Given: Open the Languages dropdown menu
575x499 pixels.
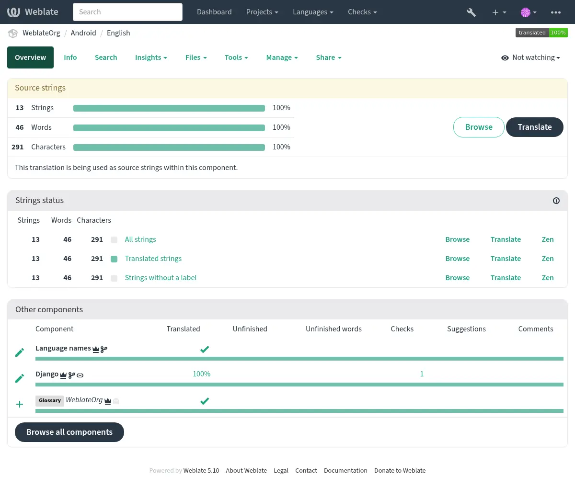Looking at the screenshot, I should (313, 12).
